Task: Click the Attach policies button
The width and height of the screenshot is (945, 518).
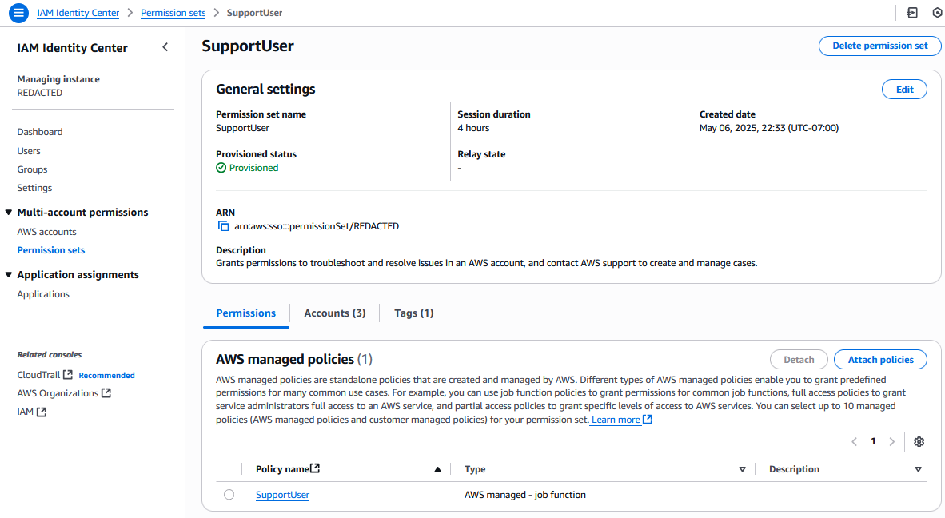Action: 880,360
